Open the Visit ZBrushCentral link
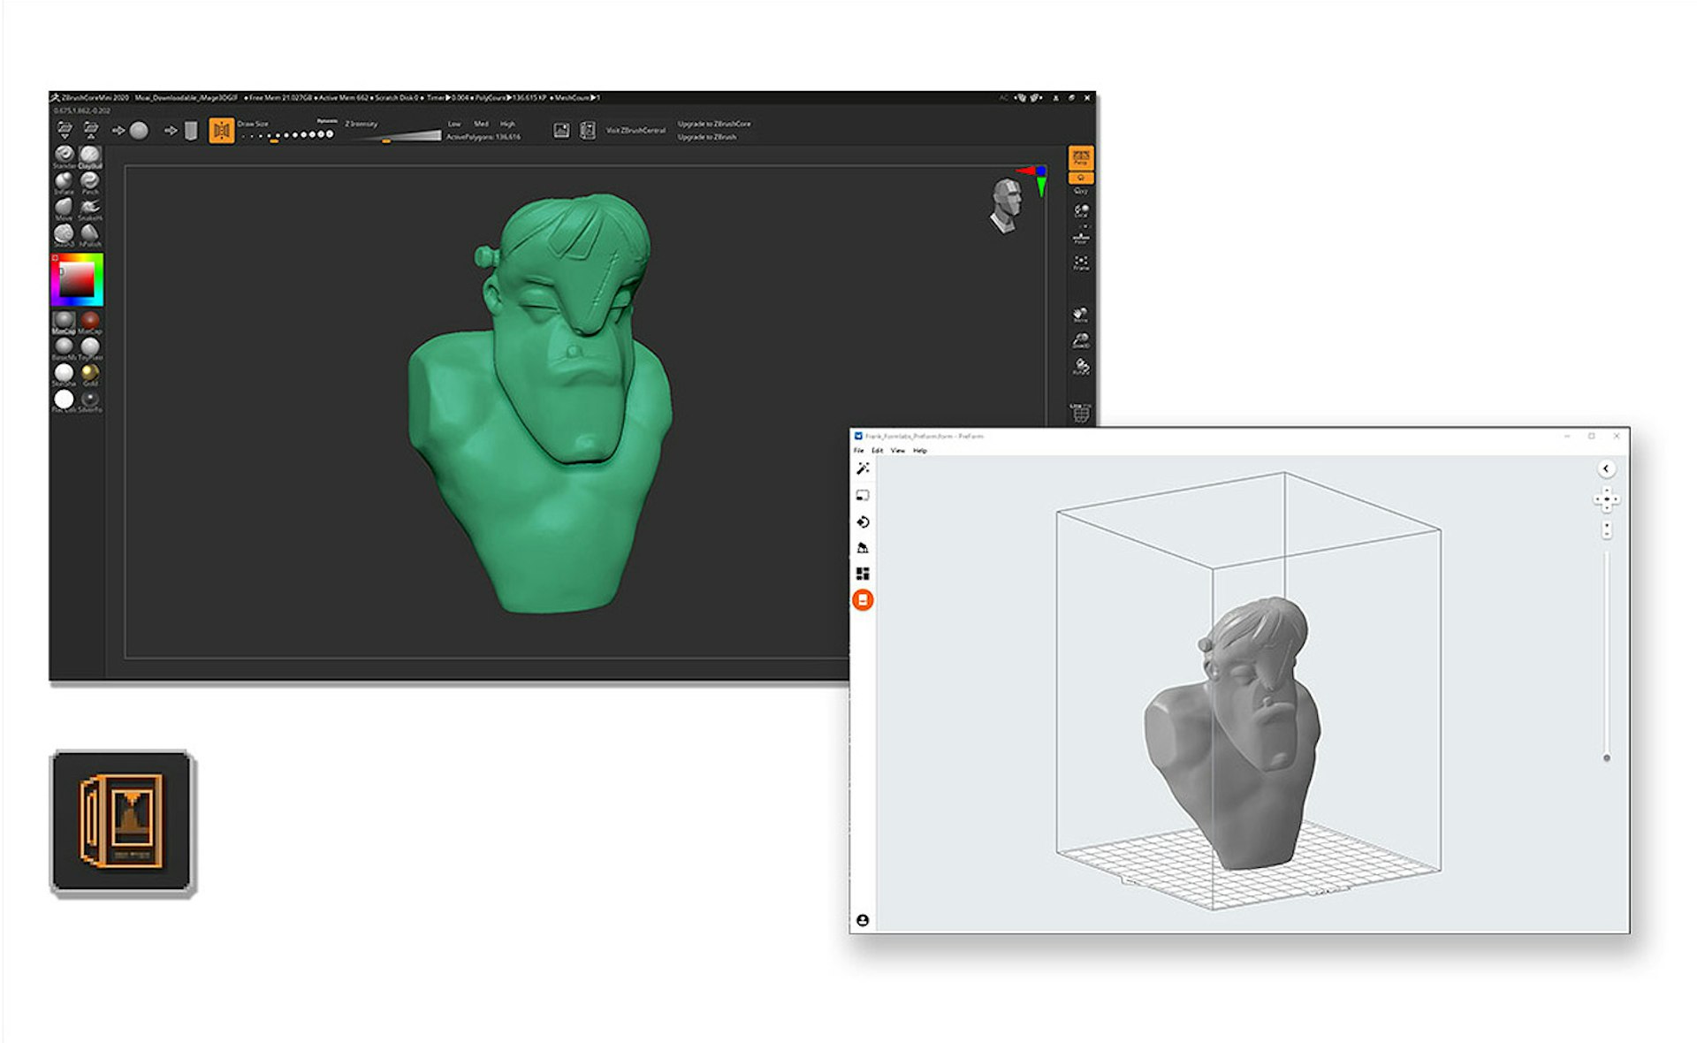The width and height of the screenshot is (1697, 1043). coord(635,131)
